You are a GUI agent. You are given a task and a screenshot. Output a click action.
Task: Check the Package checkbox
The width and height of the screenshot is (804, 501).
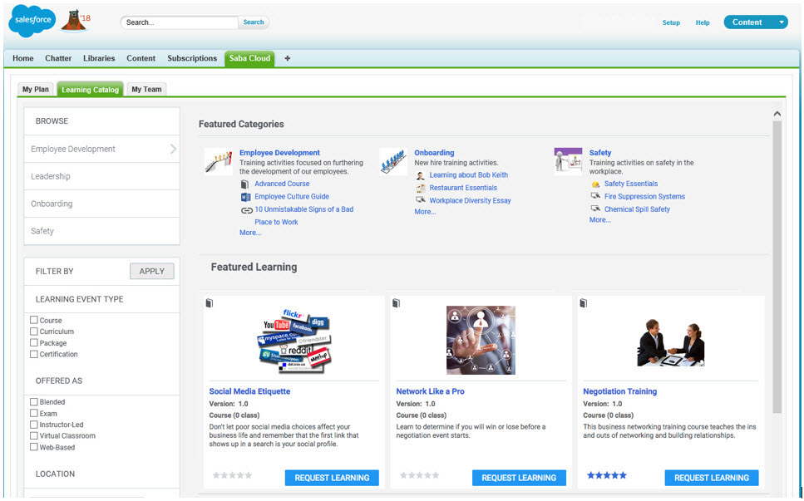34,342
